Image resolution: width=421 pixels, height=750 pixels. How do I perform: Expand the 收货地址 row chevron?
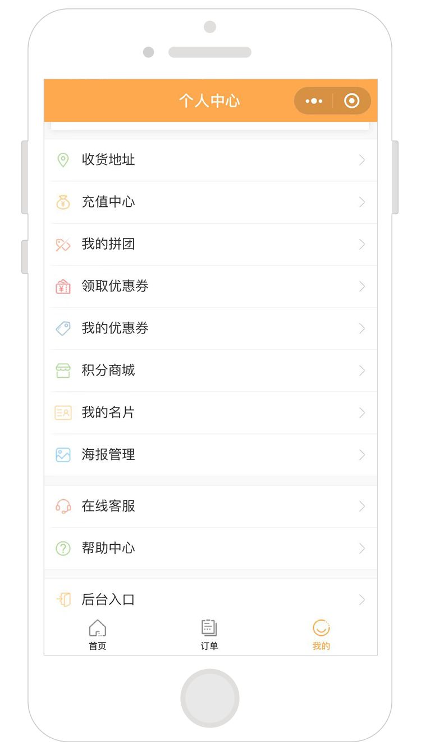[362, 160]
